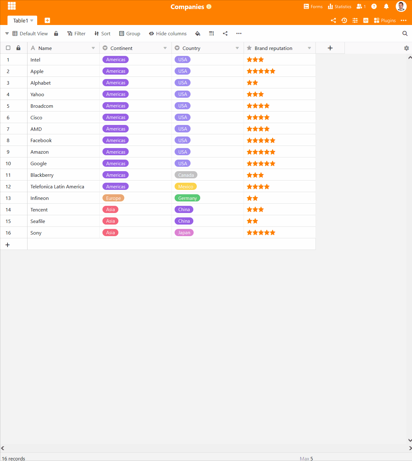Click the vertical scrollbar down arrow
The image size is (412, 461).
(410, 440)
